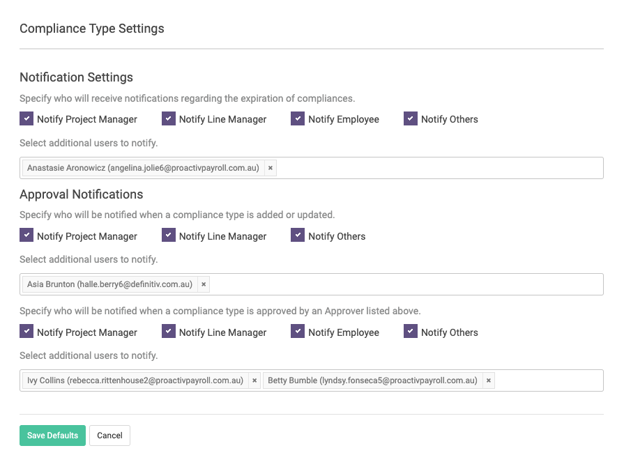Uncheck Notify Project Manager in the approved-by section
This screenshot has height=462, width=624.
pos(26,332)
